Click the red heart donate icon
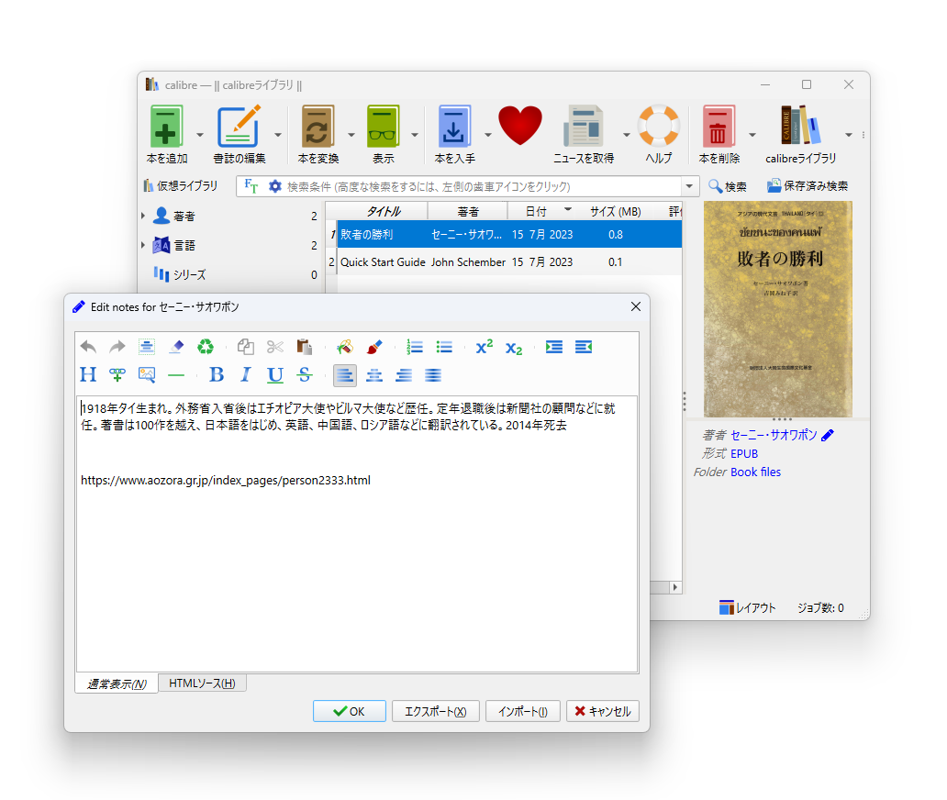 point(520,125)
